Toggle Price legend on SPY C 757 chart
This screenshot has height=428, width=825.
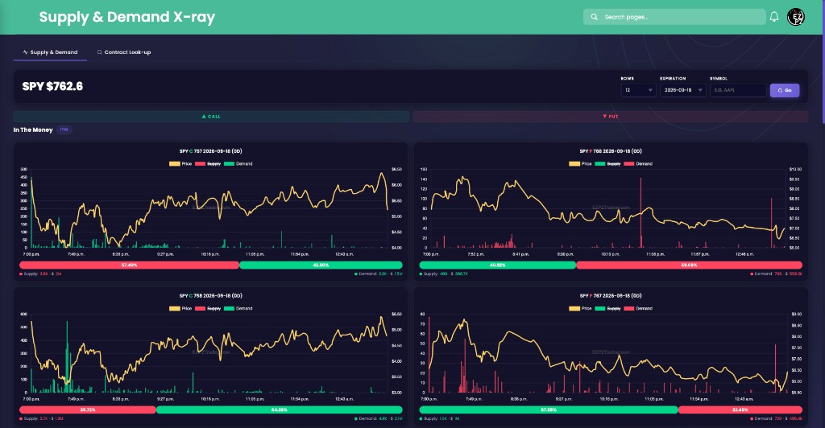coord(180,164)
